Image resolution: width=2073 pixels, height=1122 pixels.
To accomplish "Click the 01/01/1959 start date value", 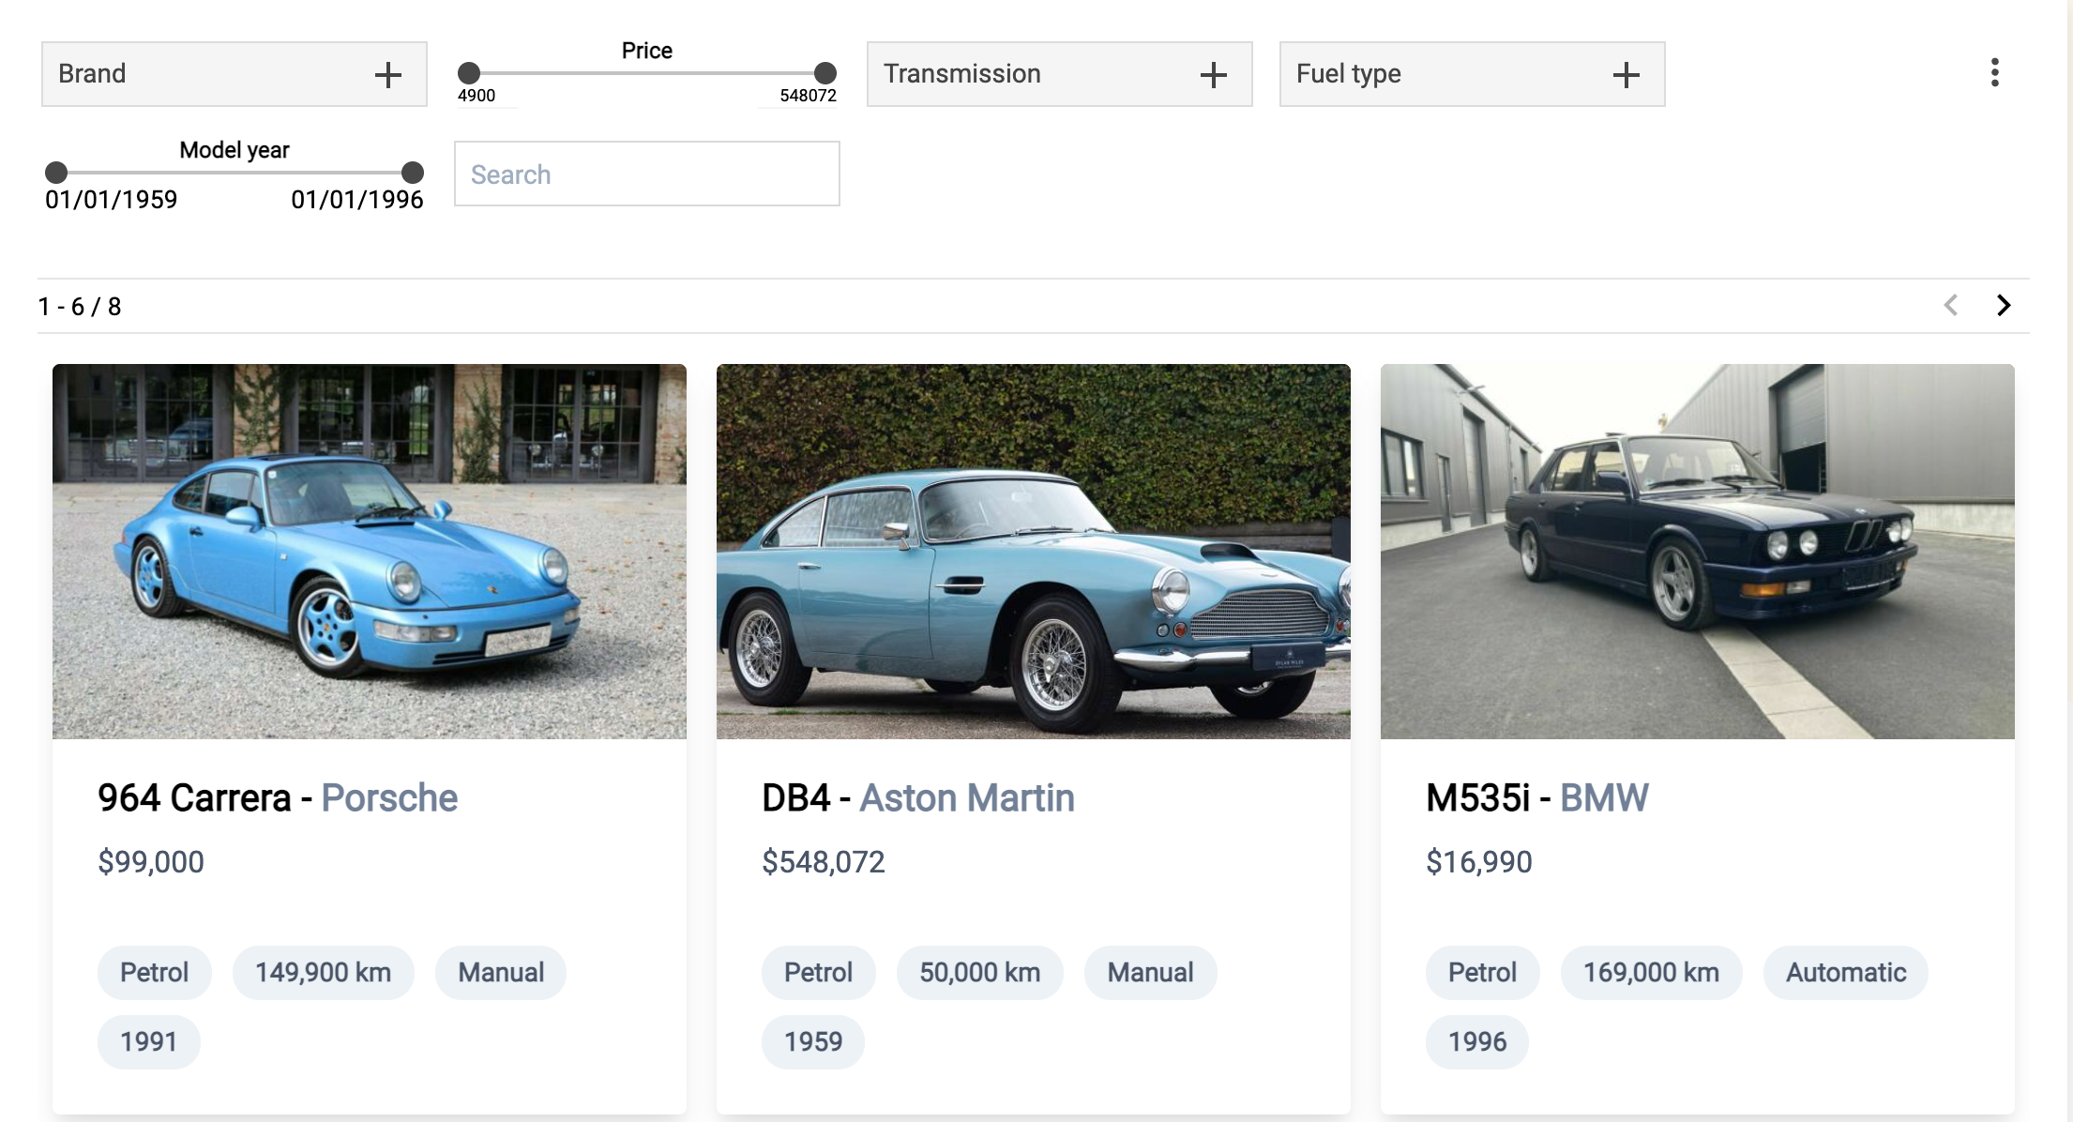I will 112,200.
